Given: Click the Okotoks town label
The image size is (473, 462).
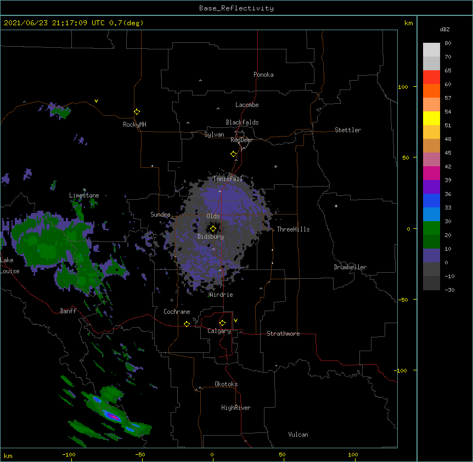Looking at the screenshot, I should (x=226, y=384).
